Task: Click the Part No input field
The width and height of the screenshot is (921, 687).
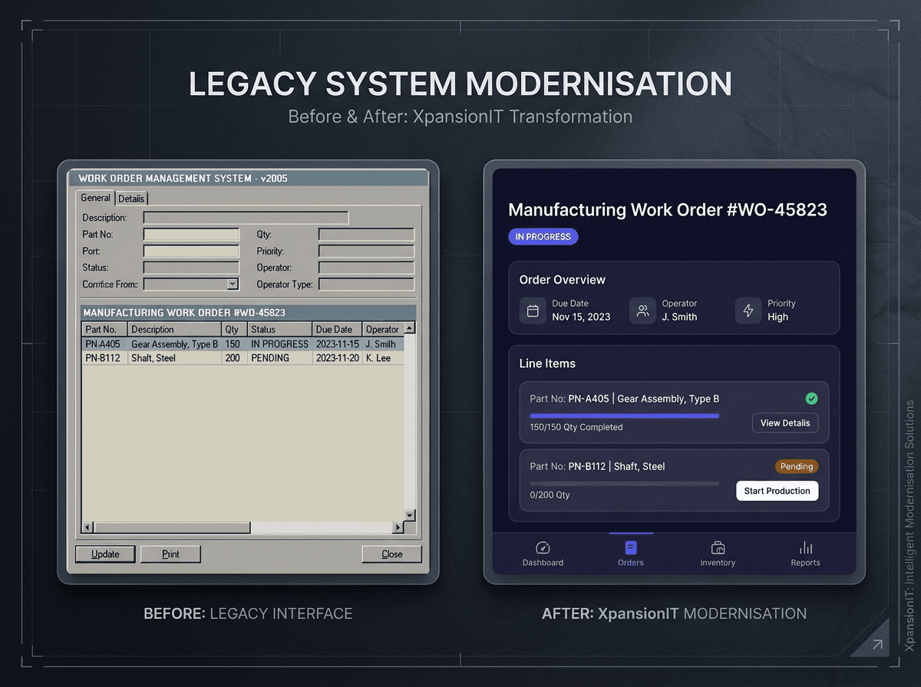Action: 191,235
